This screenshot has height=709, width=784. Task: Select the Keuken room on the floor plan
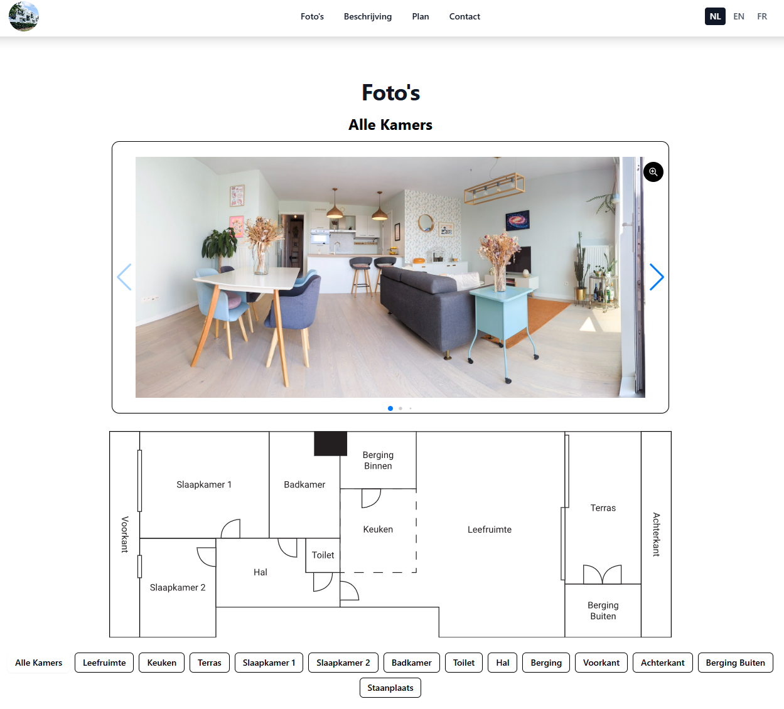pos(378,529)
